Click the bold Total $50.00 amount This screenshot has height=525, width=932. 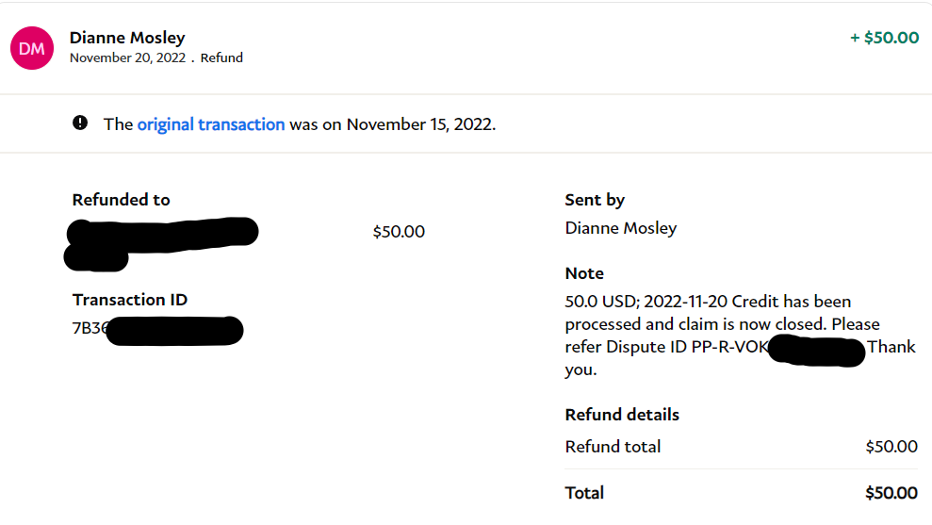[891, 493]
